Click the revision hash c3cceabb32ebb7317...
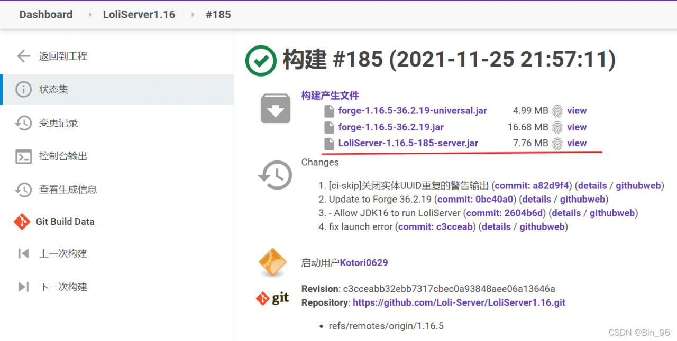The image size is (677, 341). click(x=449, y=289)
